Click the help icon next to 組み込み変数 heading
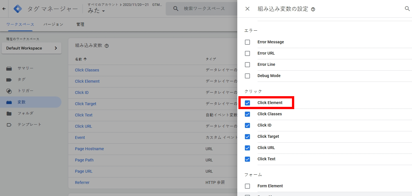Image resolution: width=412 pixels, height=196 pixels. pyautogui.click(x=107, y=46)
